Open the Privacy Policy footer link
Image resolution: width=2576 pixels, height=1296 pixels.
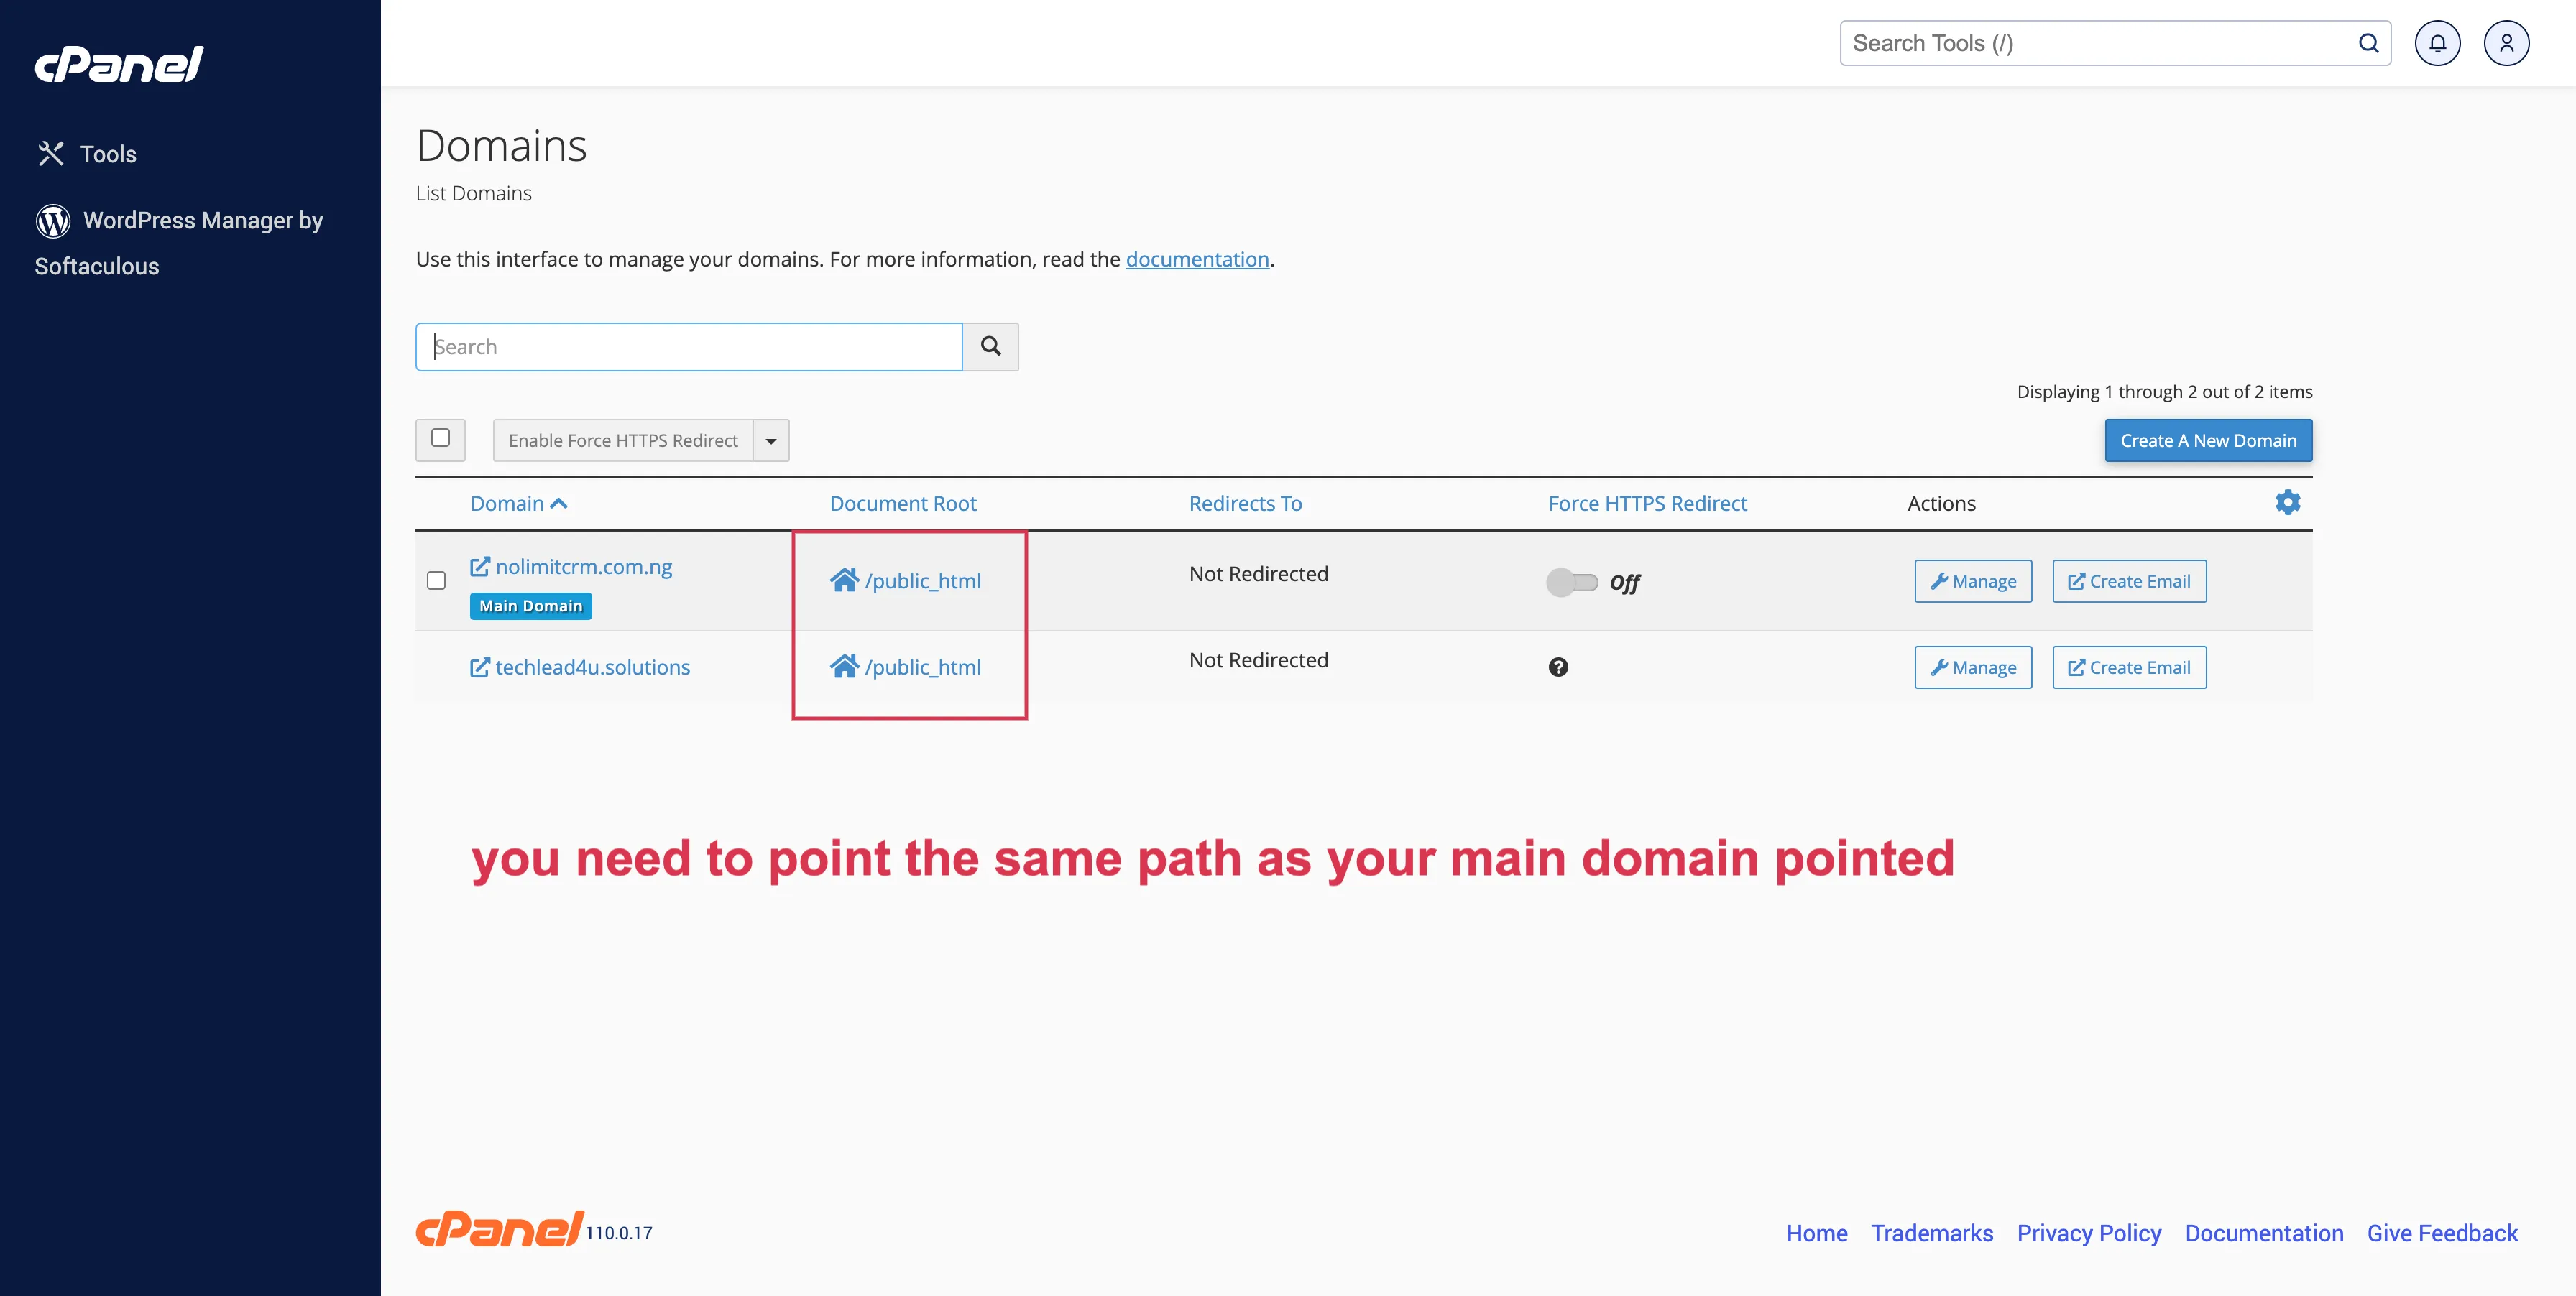coord(2089,1233)
